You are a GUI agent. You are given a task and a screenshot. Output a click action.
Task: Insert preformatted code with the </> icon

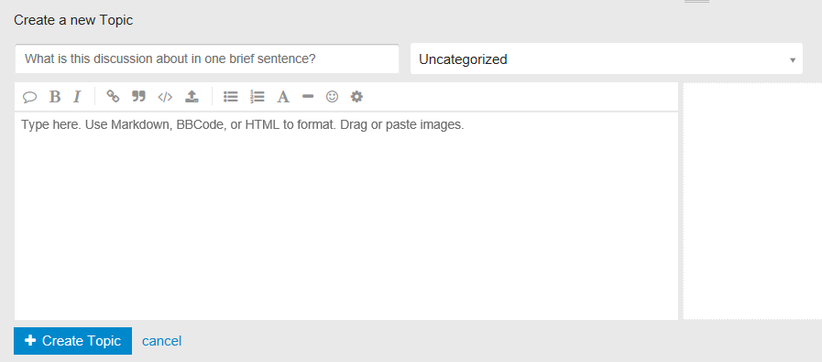coord(165,97)
